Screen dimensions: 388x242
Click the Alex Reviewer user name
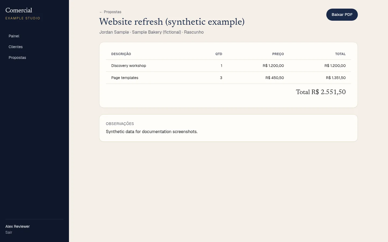point(18,226)
